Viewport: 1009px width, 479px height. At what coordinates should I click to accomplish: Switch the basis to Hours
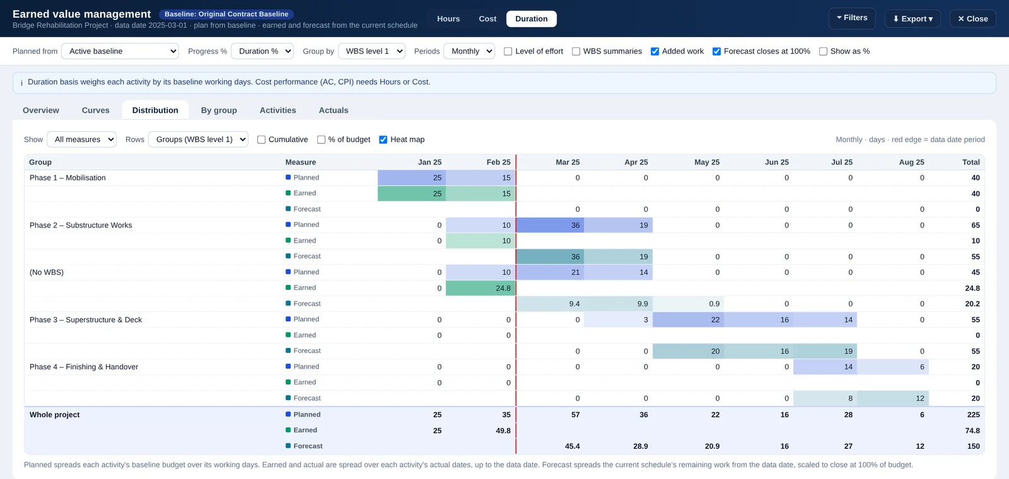point(448,19)
